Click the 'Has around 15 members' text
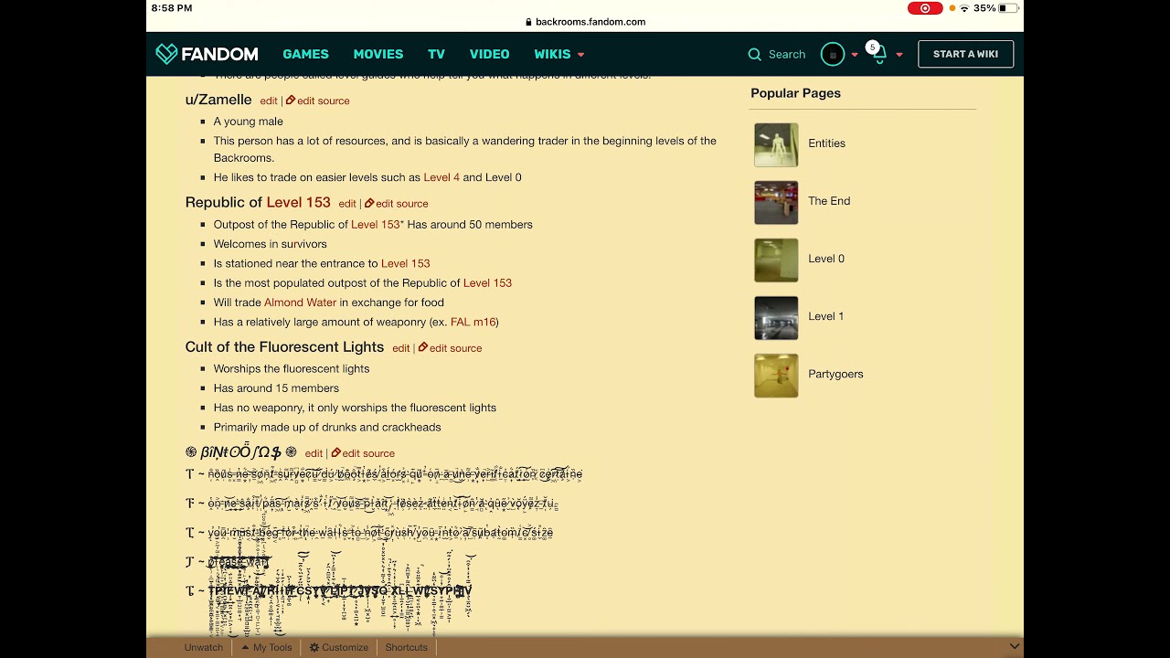The height and width of the screenshot is (658, 1170). coord(276,388)
